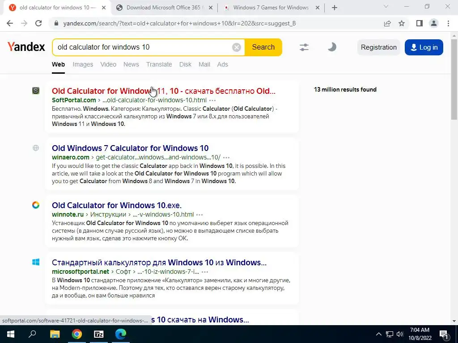Open search settings sliders icon
458x343 pixels.
(x=304, y=47)
